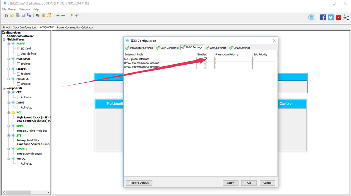Collapse the Peripherals tree node
Image resolution: width=351 pixels, height=196 pixels.
4,88
